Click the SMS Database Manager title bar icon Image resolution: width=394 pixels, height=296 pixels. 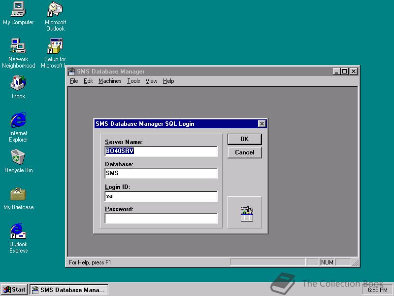[x=71, y=72]
